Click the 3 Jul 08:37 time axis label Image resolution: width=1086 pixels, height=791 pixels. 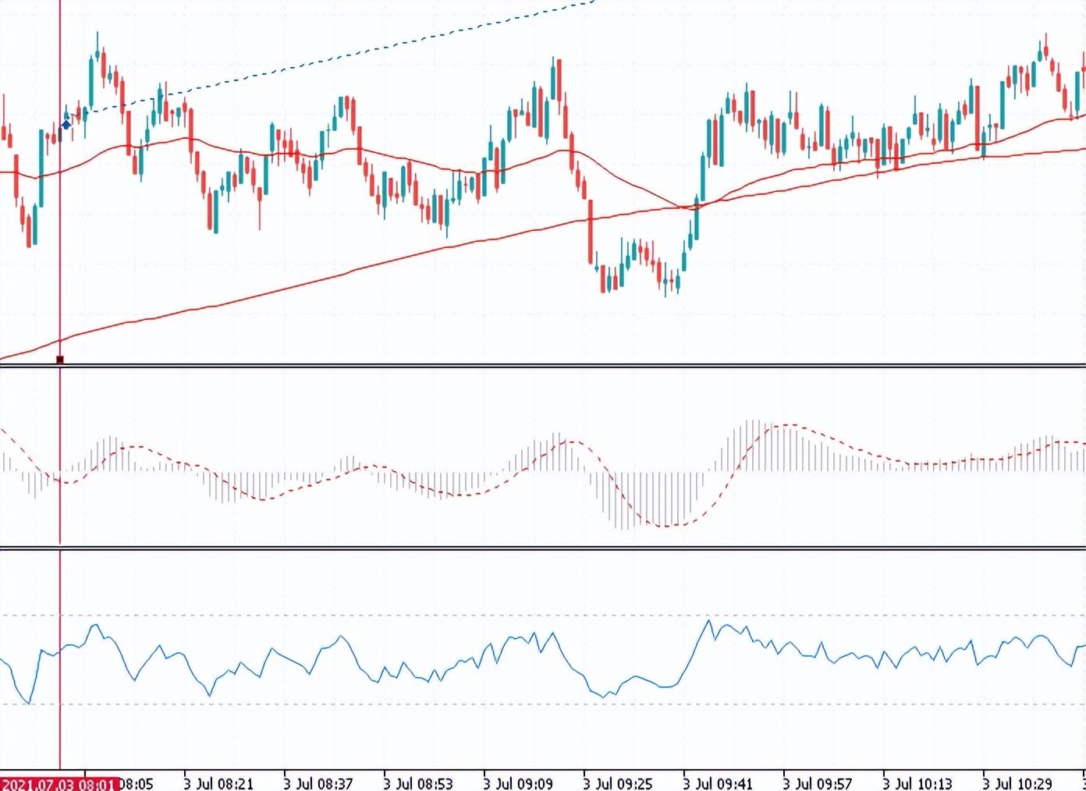319,783
